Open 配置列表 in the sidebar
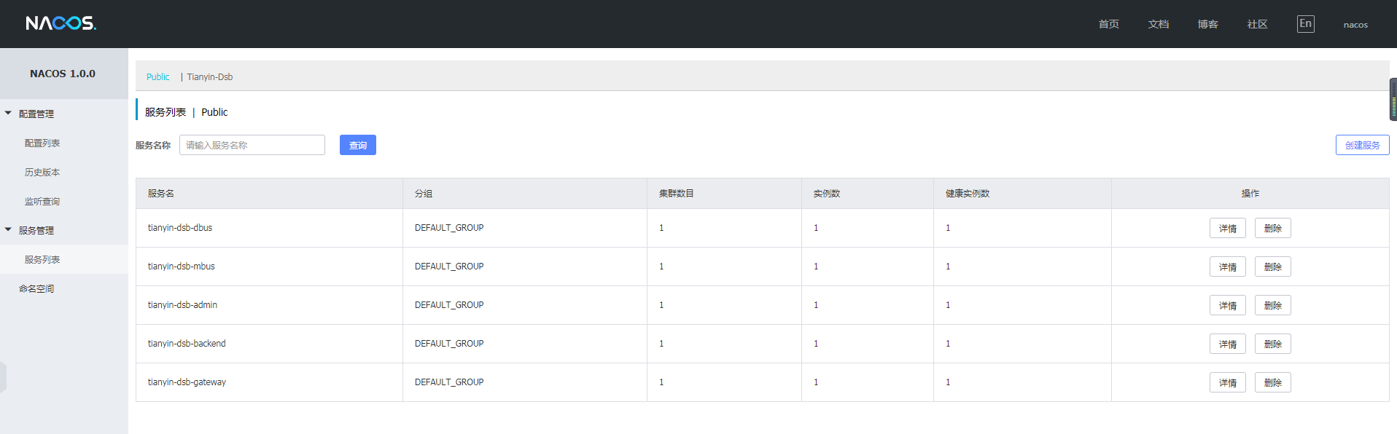This screenshot has width=1397, height=434. [x=42, y=143]
